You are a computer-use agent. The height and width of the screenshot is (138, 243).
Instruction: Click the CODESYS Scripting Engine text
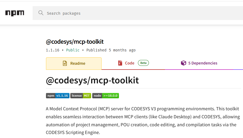pyautogui.click(x=73, y=132)
